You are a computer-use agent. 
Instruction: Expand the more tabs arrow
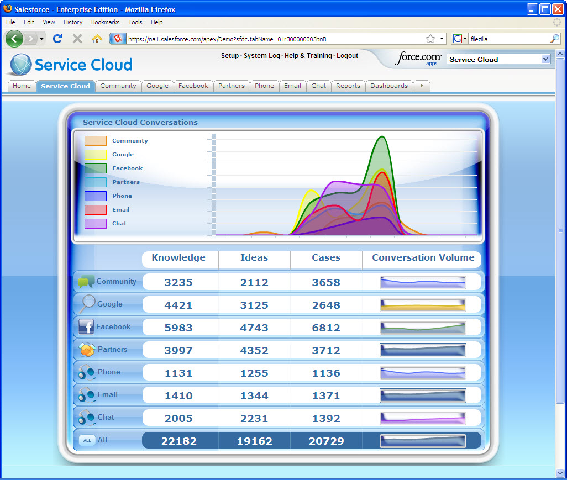pos(422,86)
